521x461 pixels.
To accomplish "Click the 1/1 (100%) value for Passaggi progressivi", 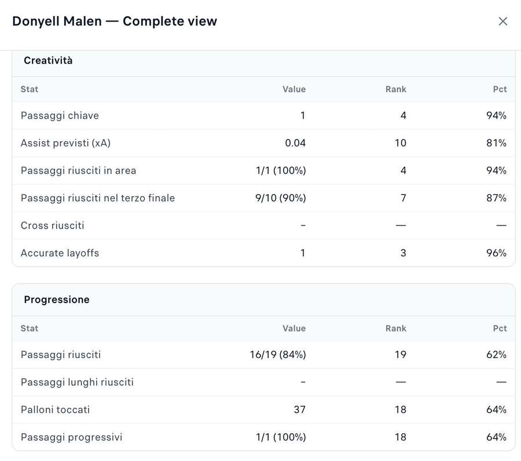I will coord(281,437).
